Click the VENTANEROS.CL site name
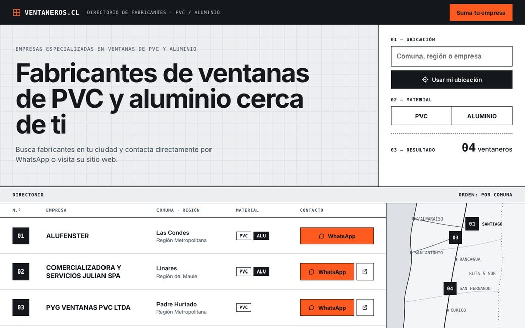 click(52, 13)
